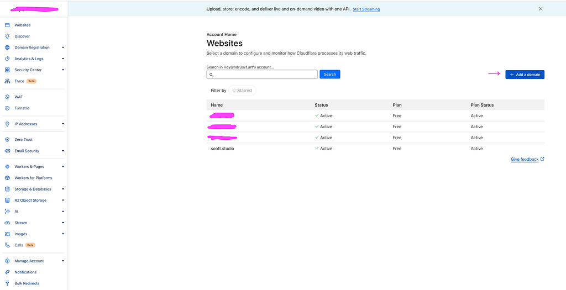This screenshot has width=566, height=290.
Task: Click the Status column header
Action: pos(321,105)
